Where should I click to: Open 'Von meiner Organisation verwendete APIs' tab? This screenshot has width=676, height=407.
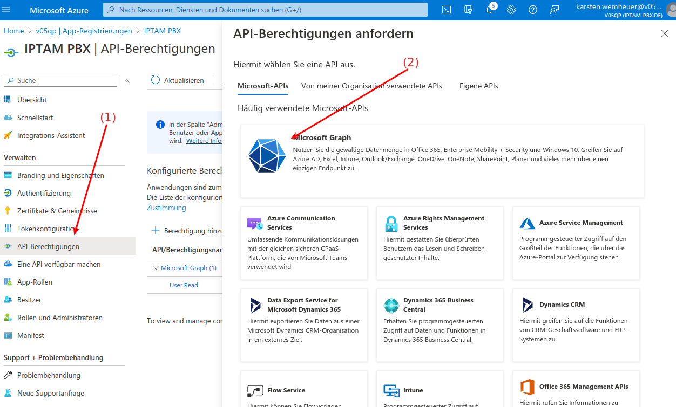[x=371, y=86]
